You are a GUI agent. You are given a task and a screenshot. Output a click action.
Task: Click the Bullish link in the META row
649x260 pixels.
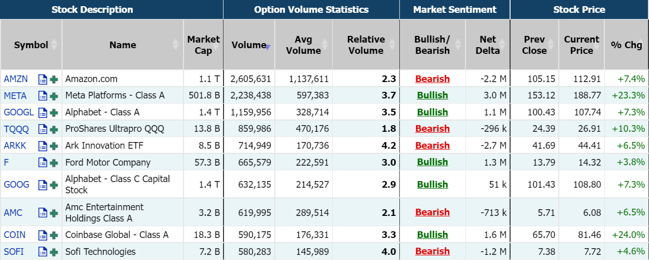pos(432,95)
